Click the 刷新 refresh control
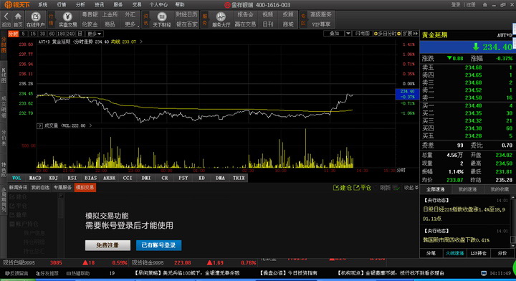The height and width of the screenshot is (281, 516). pos(385,188)
